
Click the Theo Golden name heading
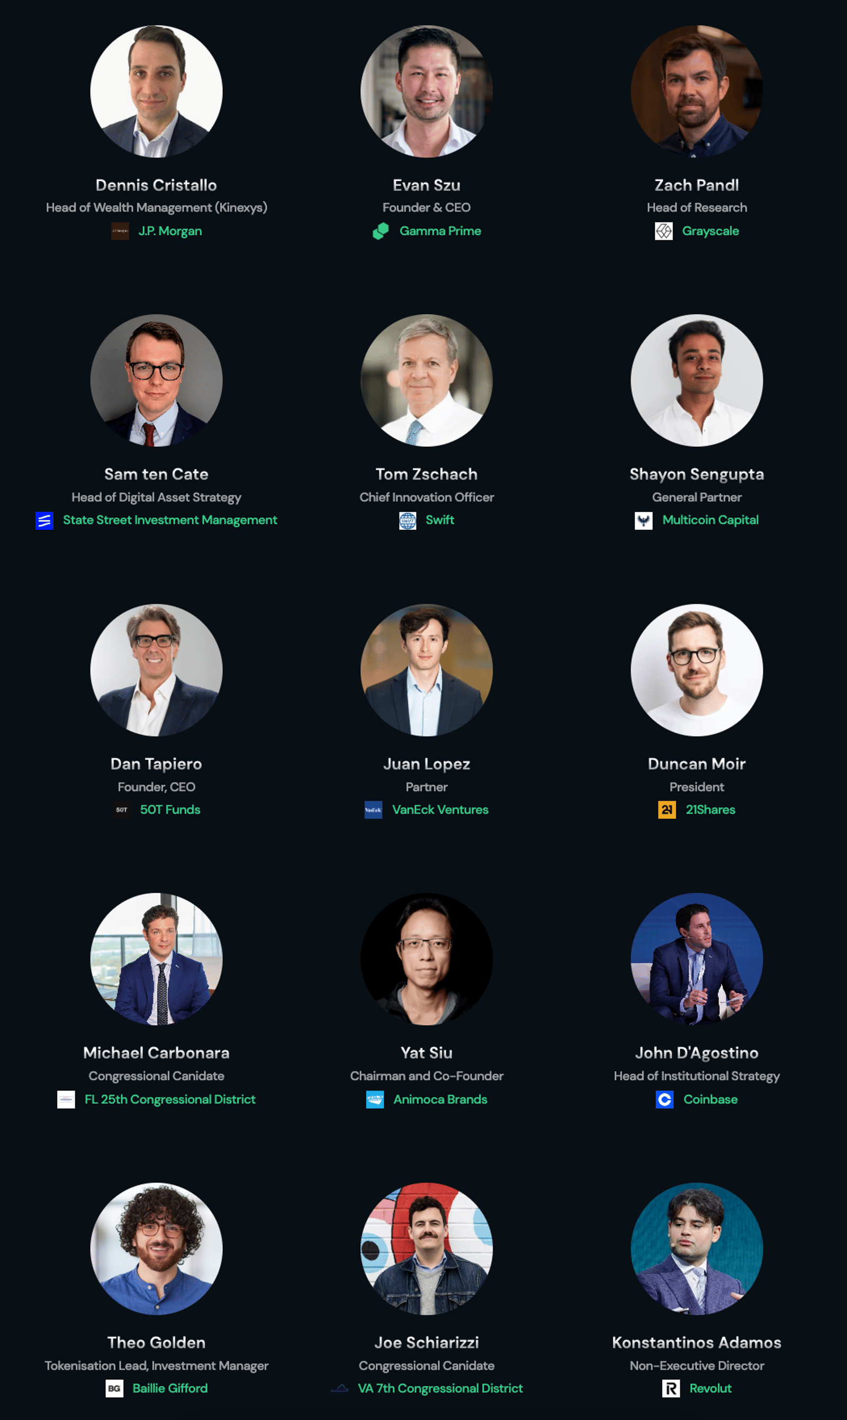[156, 1342]
